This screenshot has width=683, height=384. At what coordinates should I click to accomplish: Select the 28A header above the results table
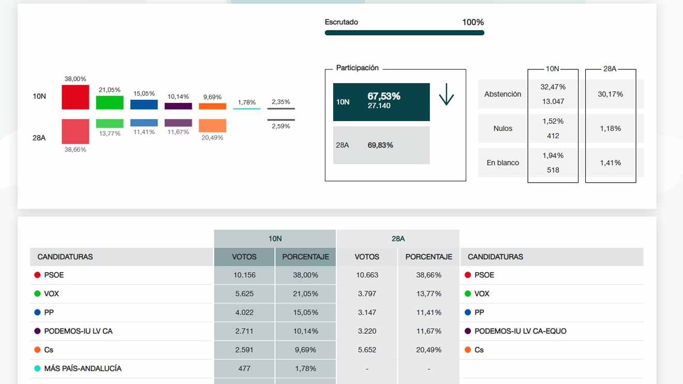pos(398,239)
